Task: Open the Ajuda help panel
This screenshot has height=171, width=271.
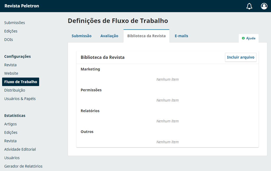Action: [250, 38]
